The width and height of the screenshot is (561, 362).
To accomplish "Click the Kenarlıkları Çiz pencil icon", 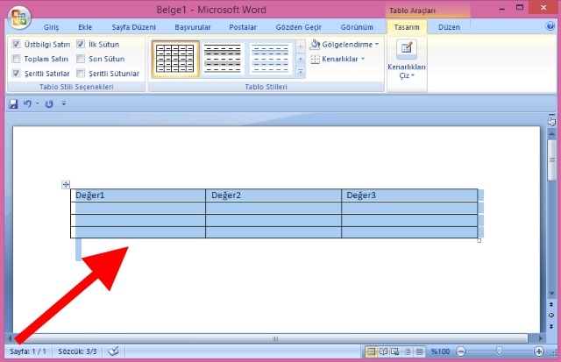I will [x=407, y=48].
